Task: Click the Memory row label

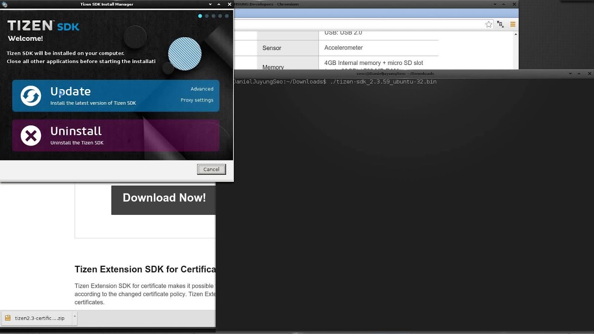Action: 273,67
